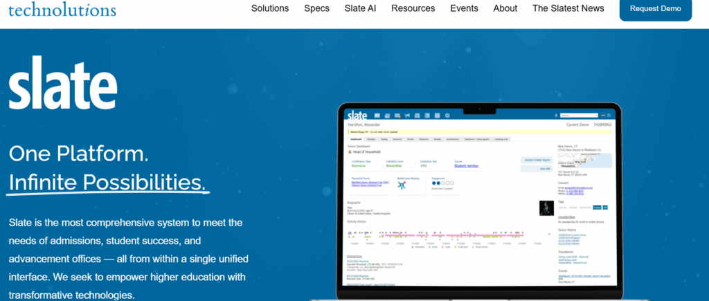709x301 pixels.
Task: Click the grid icon at laptop toolbar's end
Action: 609,116
